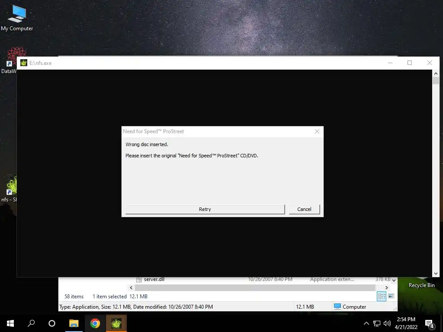Switch Explorer to large icons view

click(391, 296)
